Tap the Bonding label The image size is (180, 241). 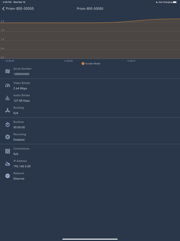tap(19, 108)
